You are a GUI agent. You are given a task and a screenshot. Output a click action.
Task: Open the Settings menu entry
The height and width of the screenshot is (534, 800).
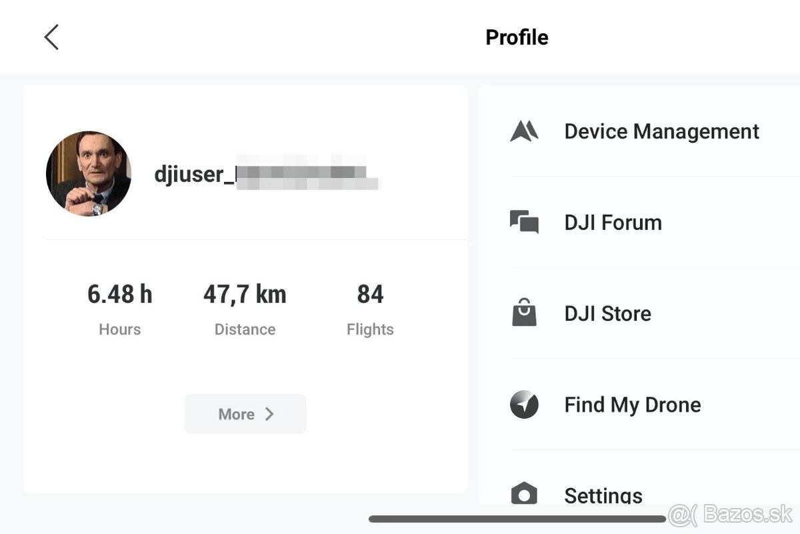coord(603,495)
